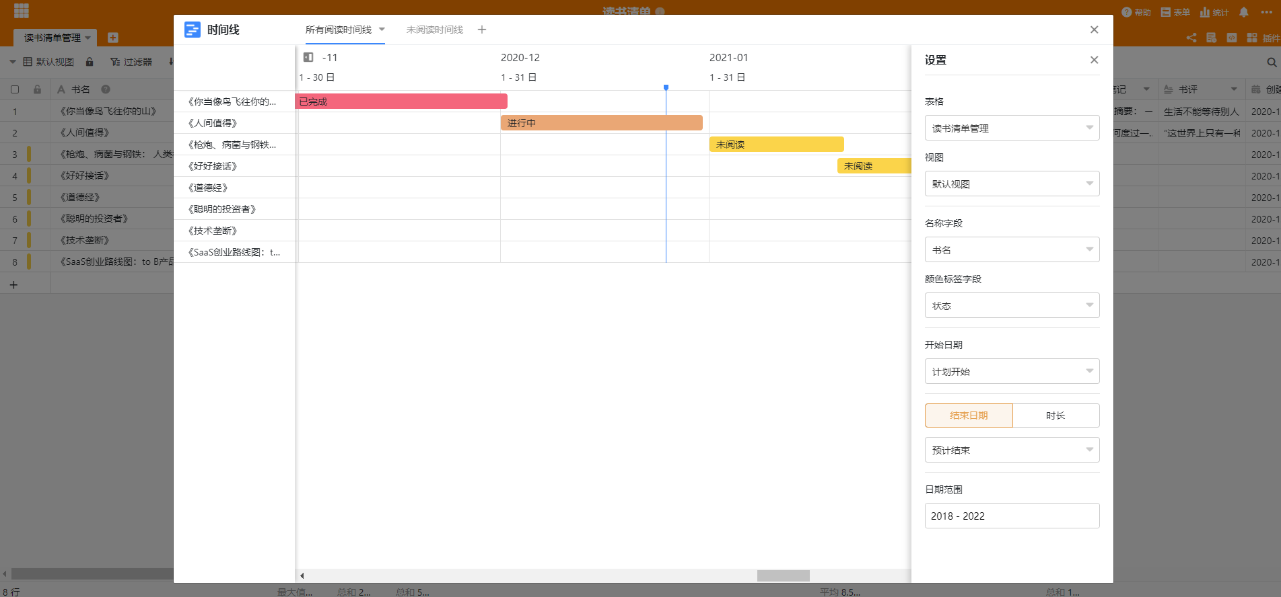1281x597 pixels.
Task: Edit the 日期范围 field showing 2018 - 2022
Action: coord(1012,516)
